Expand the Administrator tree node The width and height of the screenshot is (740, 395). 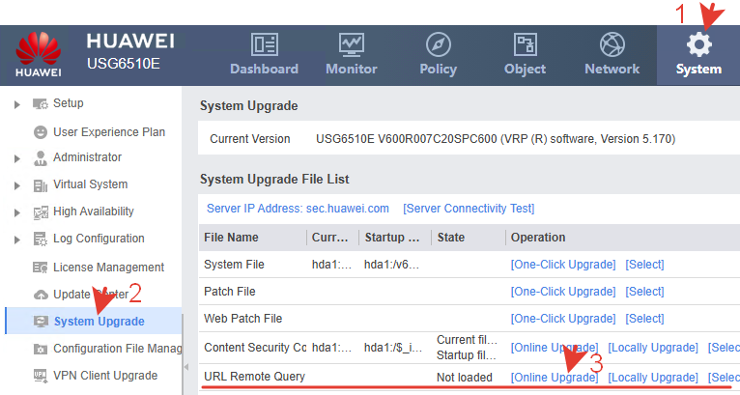pos(17,158)
